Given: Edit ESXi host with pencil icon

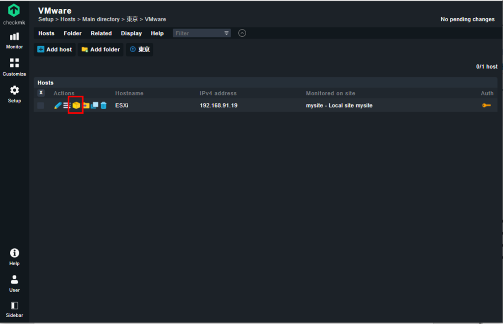Looking at the screenshot, I should click(x=58, y=106).
